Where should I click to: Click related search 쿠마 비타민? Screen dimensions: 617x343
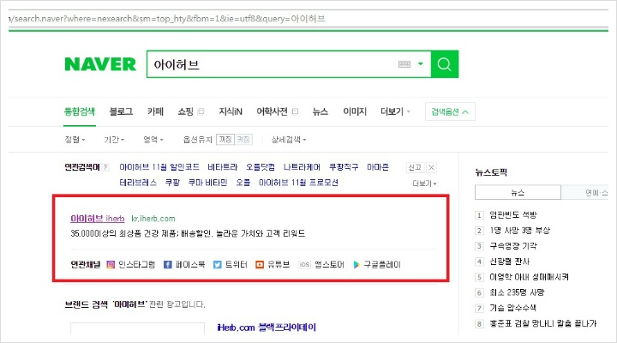pos(207,183)
